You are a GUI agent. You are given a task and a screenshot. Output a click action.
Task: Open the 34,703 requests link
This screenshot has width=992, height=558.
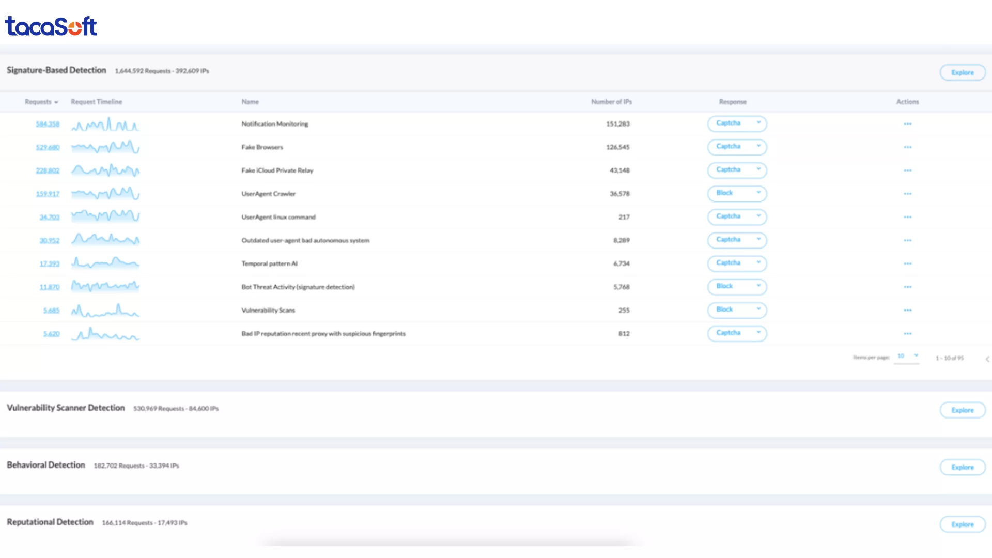click(x=50, y=217)
